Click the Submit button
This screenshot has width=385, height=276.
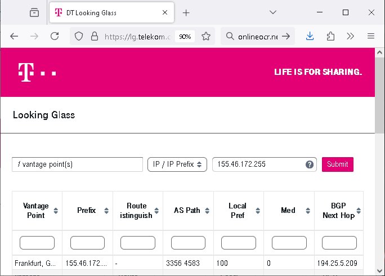338,164
